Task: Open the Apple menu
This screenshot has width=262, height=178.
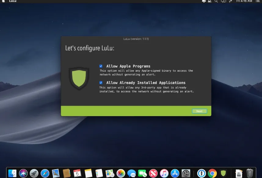Action: coord(3,1)
